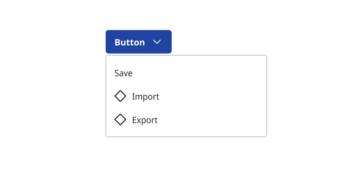Screen dimensions: 361x170
Task: Click the "Button" text label
Action: tap(130, 42)
